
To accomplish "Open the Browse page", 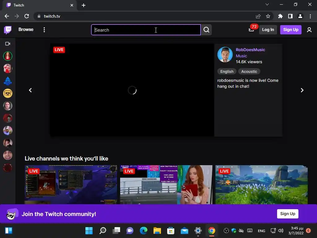I will coord(26,29).
